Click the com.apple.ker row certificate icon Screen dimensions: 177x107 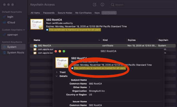click(x=35, y=53)
